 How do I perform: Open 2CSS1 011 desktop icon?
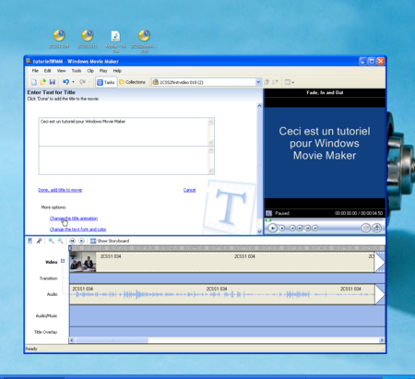(x=88, y=39)
